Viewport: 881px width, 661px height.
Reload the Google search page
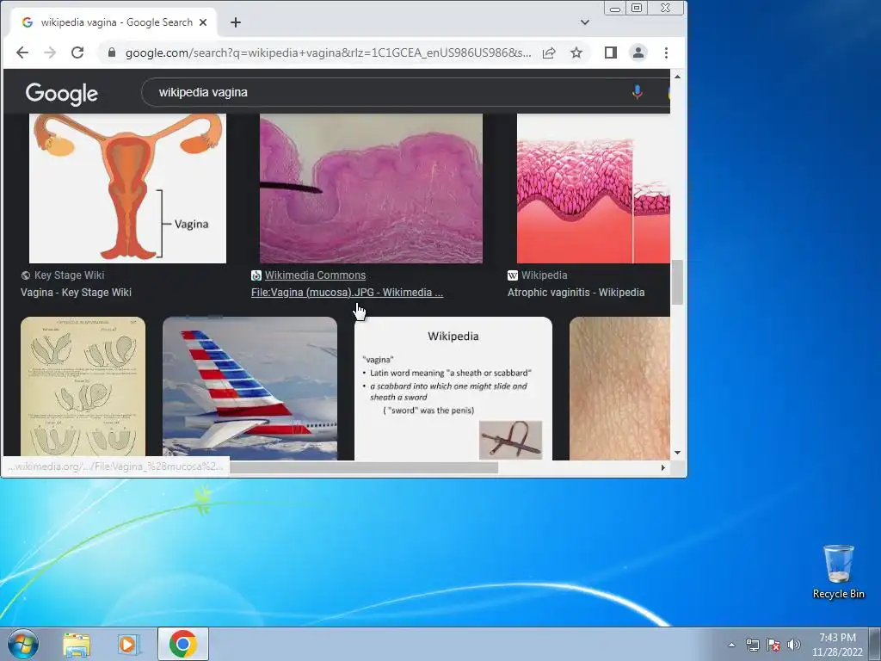click(x=77, y=53)
